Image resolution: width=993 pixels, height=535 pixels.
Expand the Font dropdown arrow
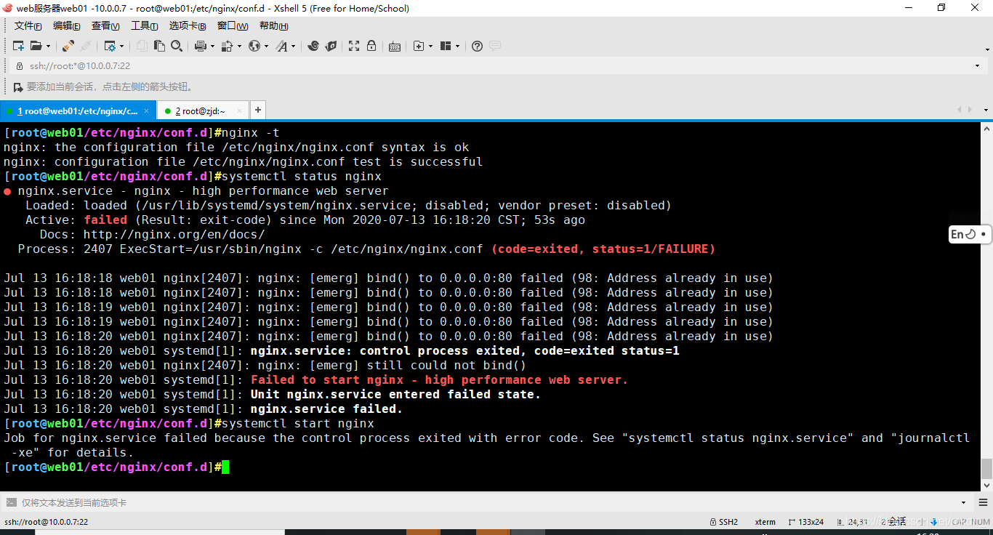(293, 46)
